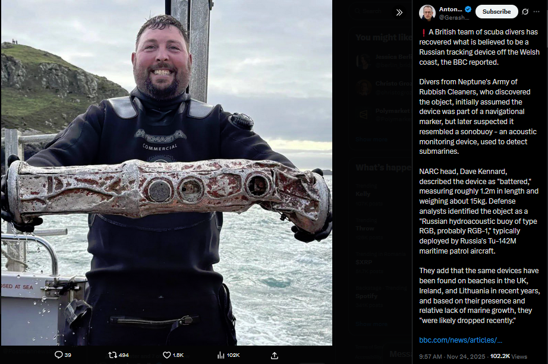Image resolution: width=548 pixels, height=364 pixels.
Task: Subscribe to Anton's account
Action: [x=496, y=11]
